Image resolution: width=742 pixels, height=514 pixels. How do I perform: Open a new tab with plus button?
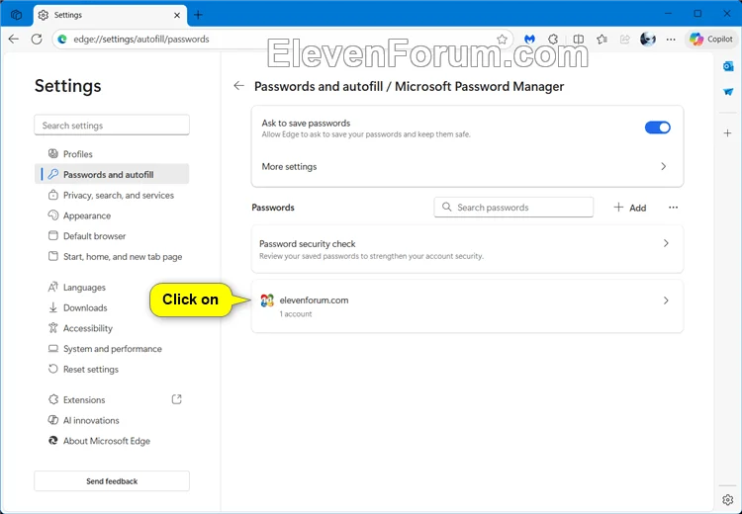pos(198,15)
